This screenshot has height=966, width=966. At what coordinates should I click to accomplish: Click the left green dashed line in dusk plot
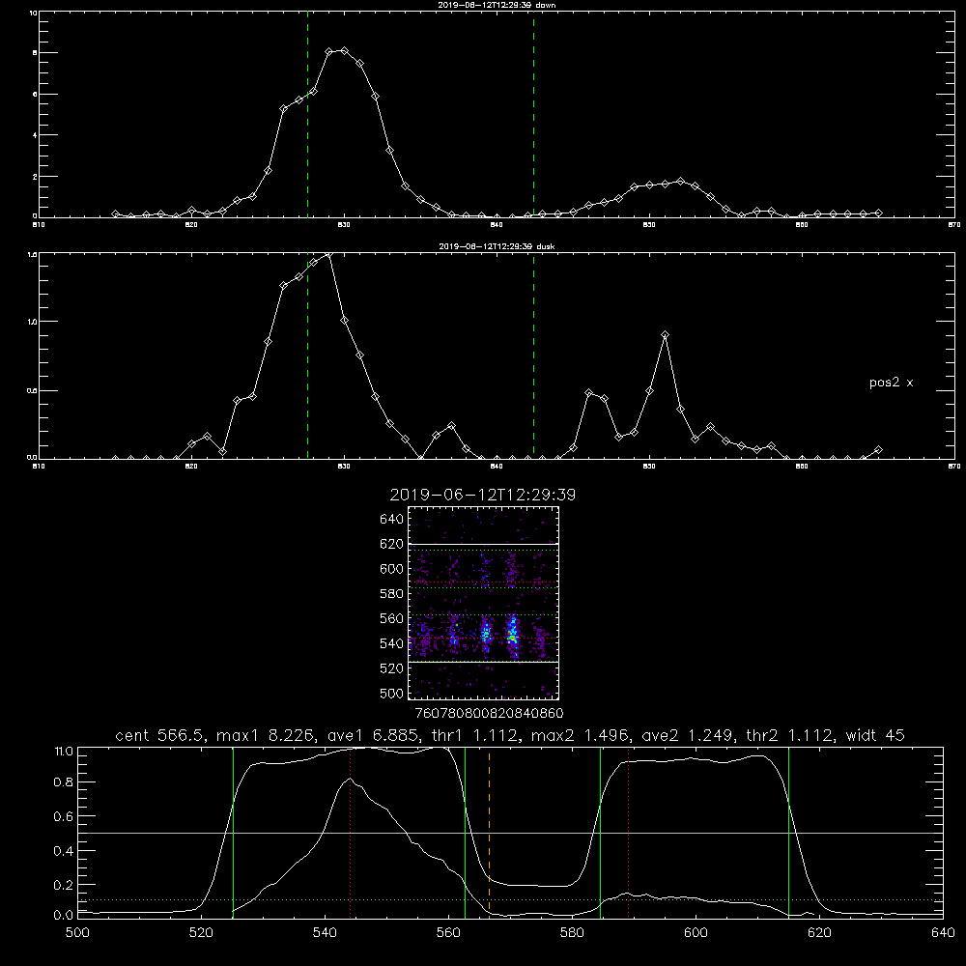(307, 356)
